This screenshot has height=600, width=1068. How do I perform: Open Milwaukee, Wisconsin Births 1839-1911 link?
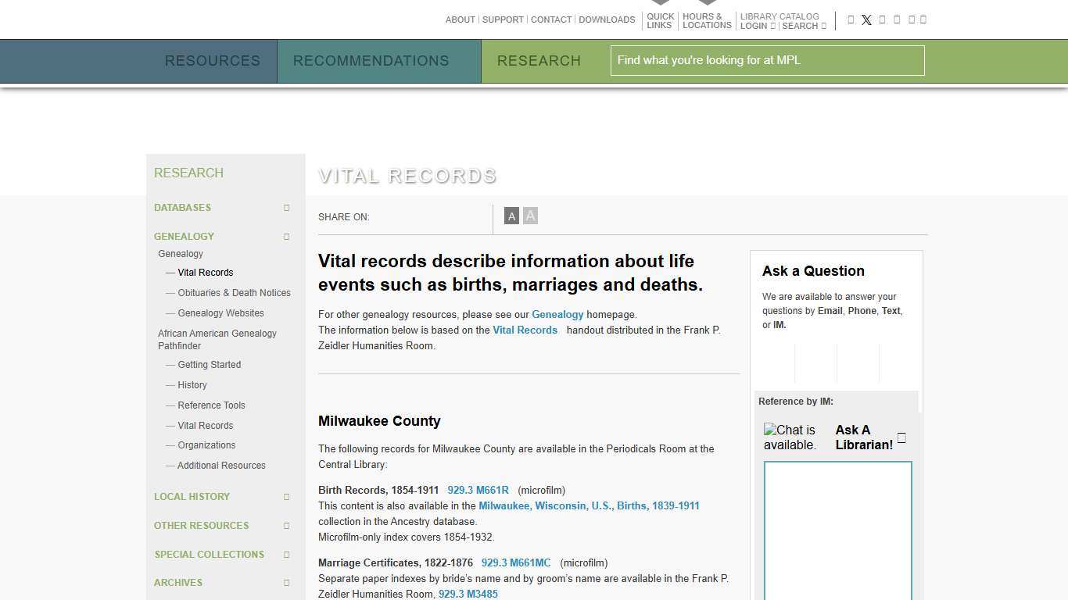pos(589,506)
